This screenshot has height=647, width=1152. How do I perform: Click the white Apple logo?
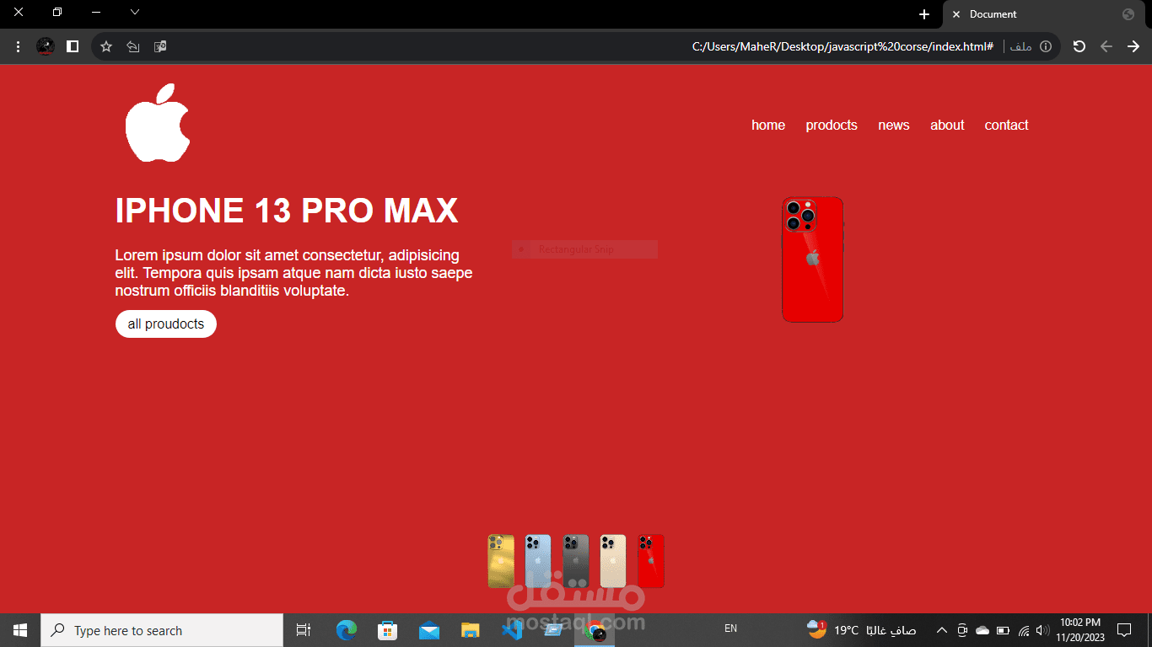[158, 122]
